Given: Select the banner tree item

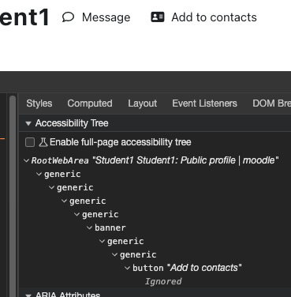Looking at the screenshot, I should [x=110, y=227].
